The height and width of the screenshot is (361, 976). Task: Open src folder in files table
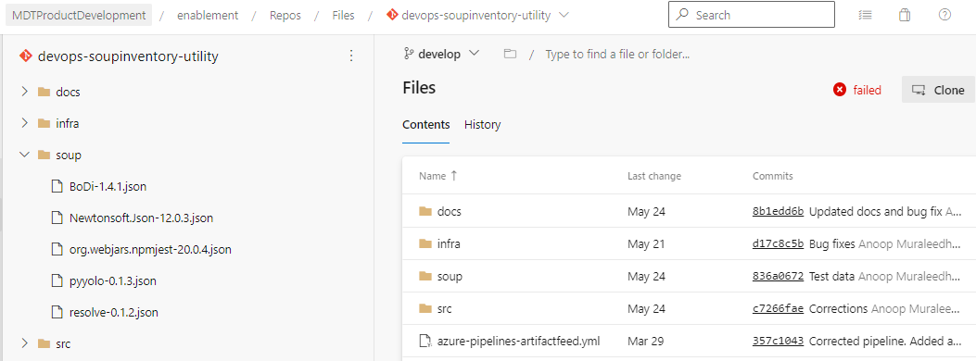pyautogui.click(x=444, y=308)
